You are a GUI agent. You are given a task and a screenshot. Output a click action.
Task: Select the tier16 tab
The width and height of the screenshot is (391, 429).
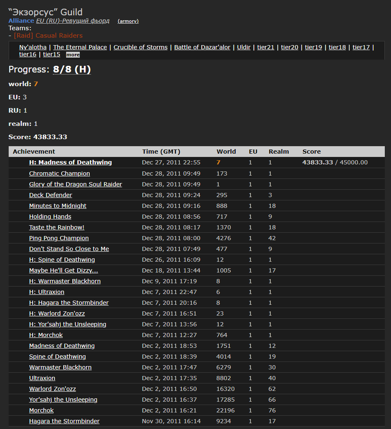click(28, 54)
